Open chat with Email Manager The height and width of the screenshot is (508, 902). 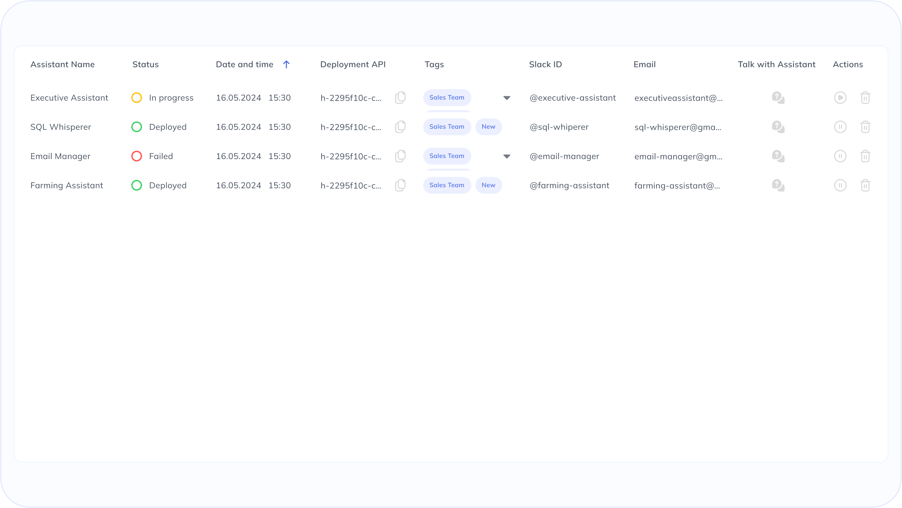[x=778, y=156]
